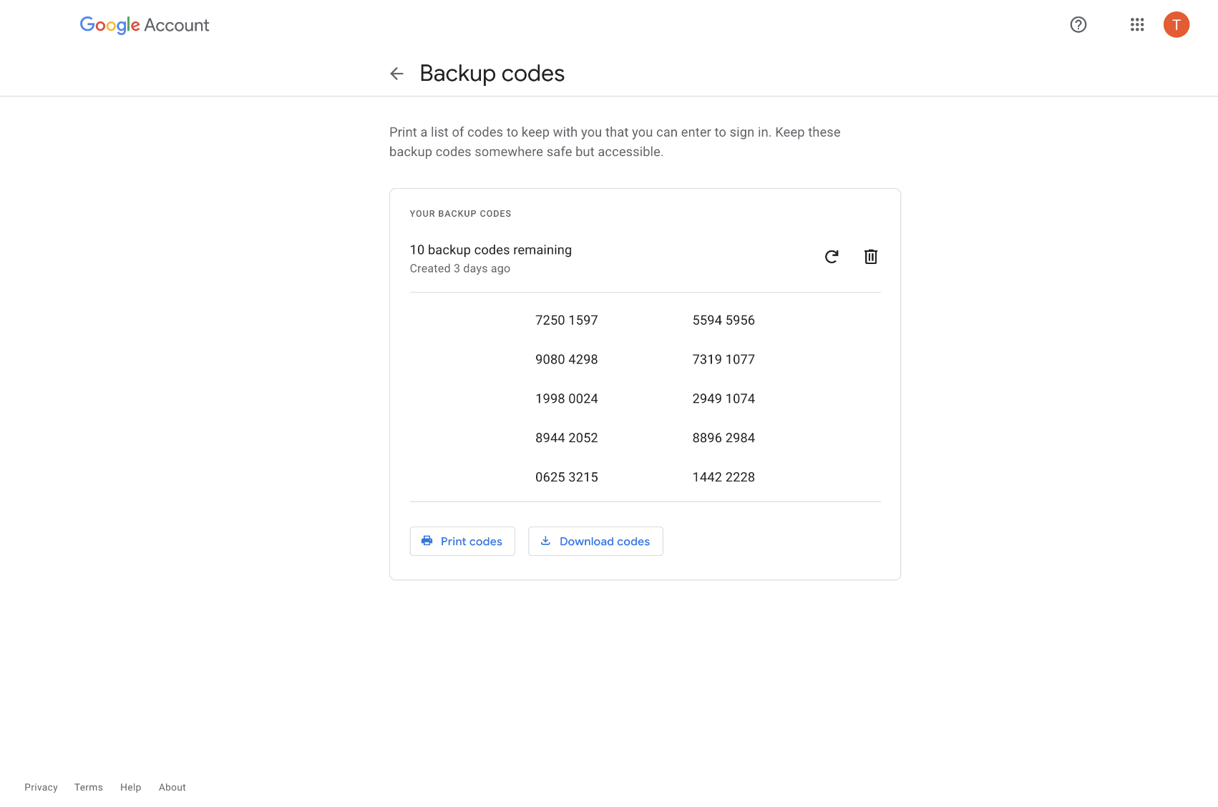This screenshot has height=807, width=1218.
Task: Open the Google apps grid
Action: [x=1136, y=25]
